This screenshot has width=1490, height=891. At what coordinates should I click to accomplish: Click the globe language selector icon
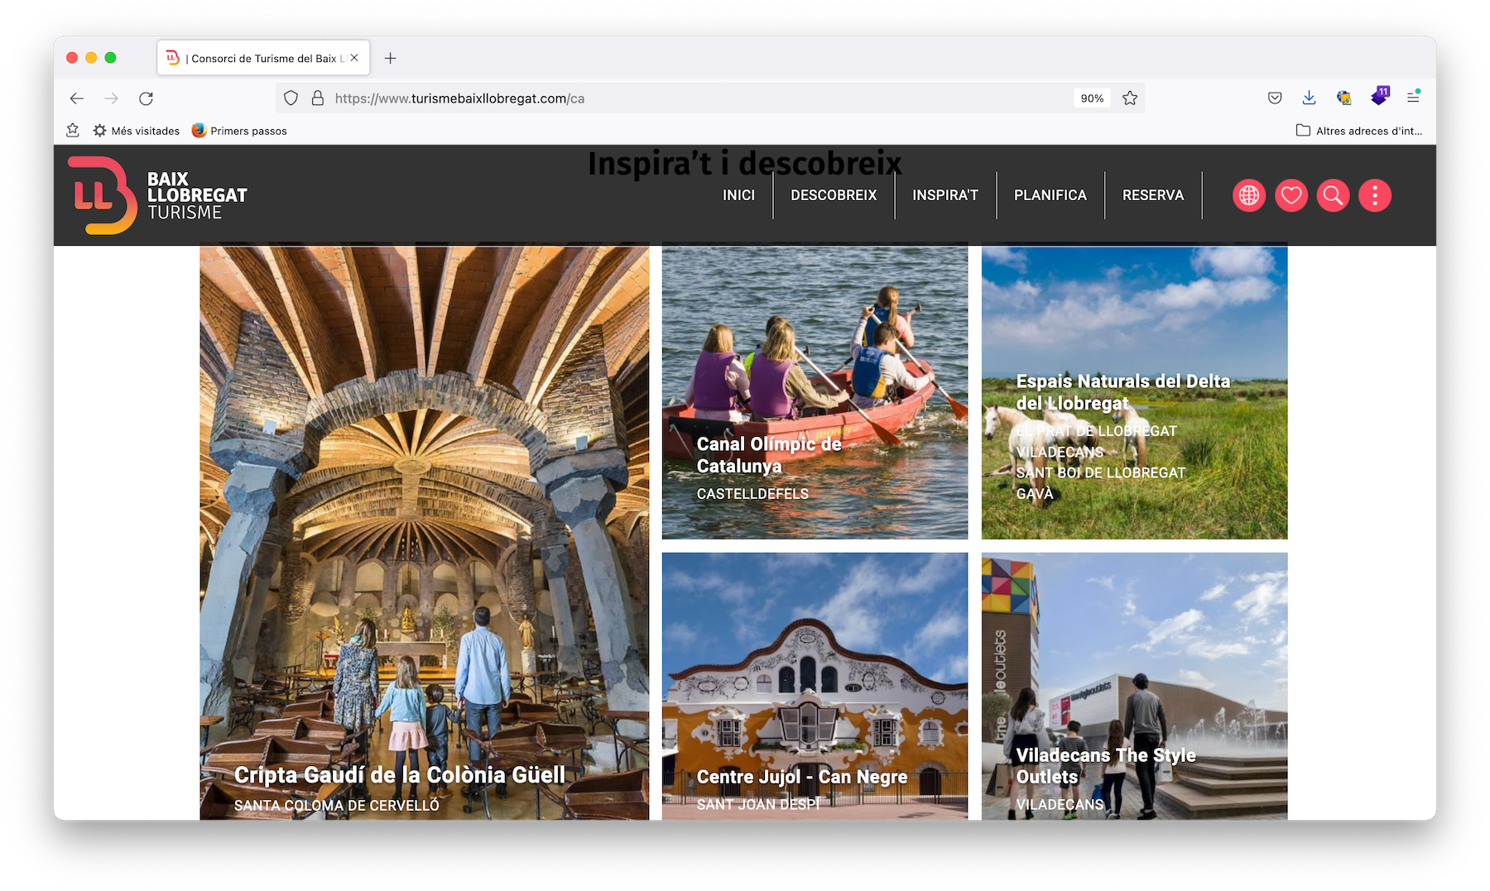click(1248, 196)
